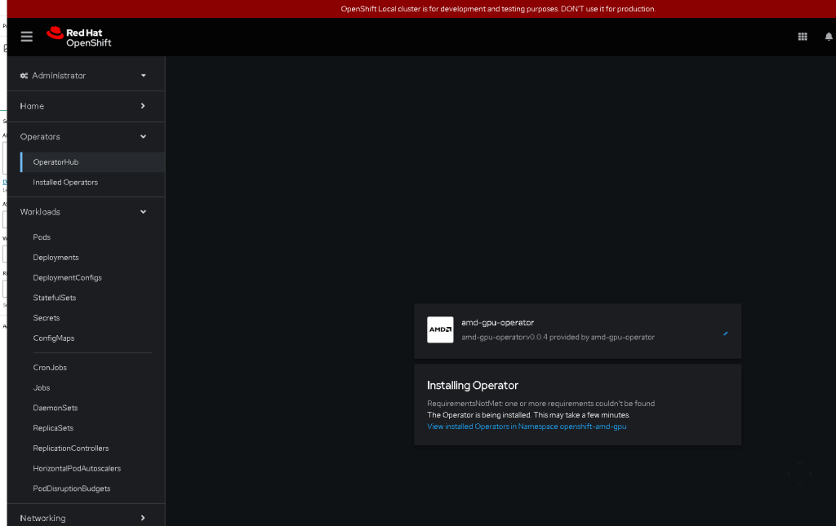Image resolution: width=836 pixels, height=526 pixels.
Task: Open PodDisruptionBudgets page
Action: coord(72,488)
